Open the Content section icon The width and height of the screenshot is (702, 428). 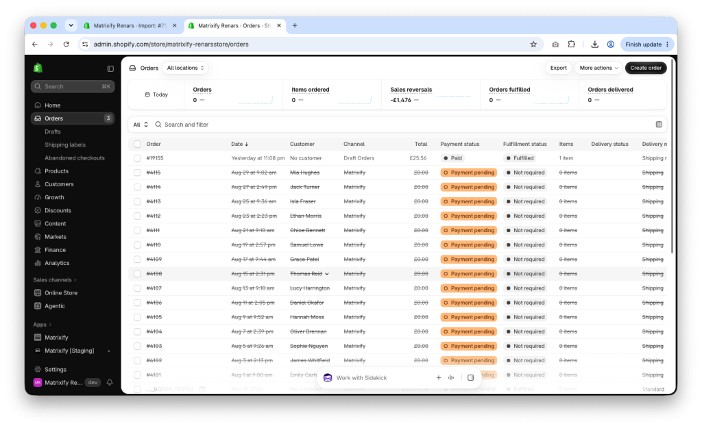point(38,224)
